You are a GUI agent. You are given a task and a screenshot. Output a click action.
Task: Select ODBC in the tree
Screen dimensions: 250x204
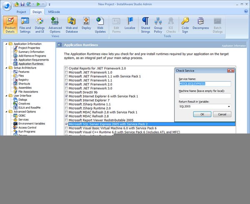pyautogui.click(x=22, y=115)
